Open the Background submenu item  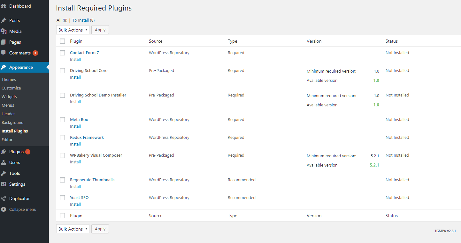point(12,122)
